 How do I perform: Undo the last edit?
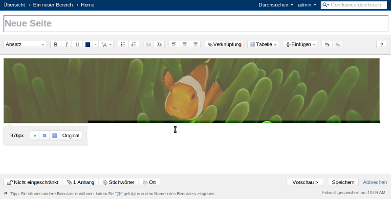click(327, 44)
